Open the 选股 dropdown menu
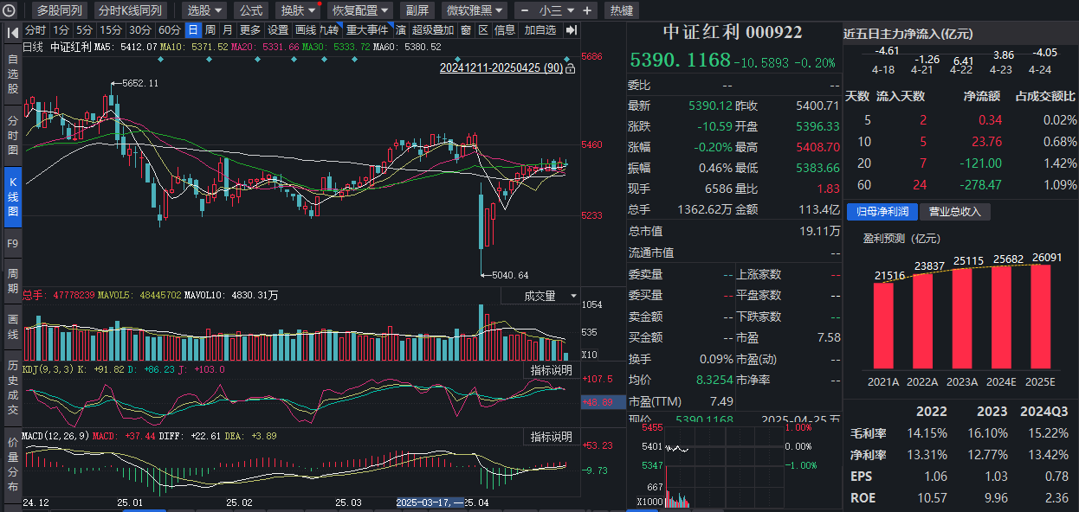 click(205, 10)
